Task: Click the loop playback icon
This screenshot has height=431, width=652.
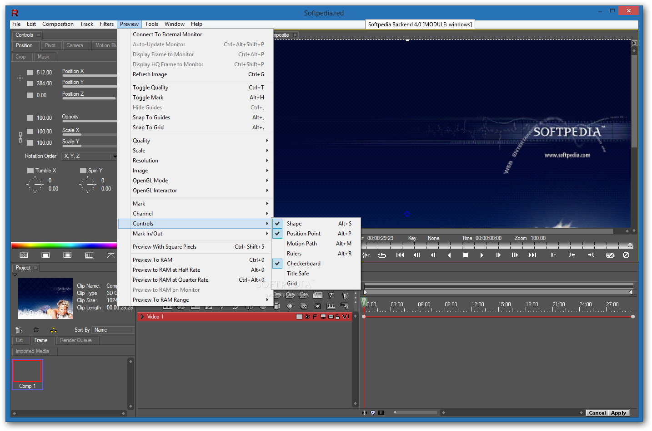Action: pos(382,255)
